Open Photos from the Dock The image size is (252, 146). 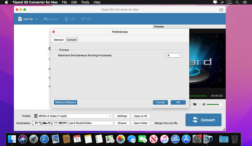(121, 139)
